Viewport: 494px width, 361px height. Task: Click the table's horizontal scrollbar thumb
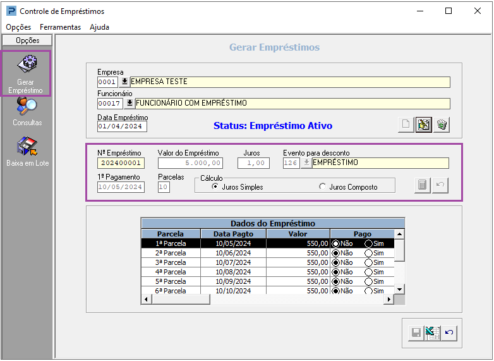[x=181, y=299]
